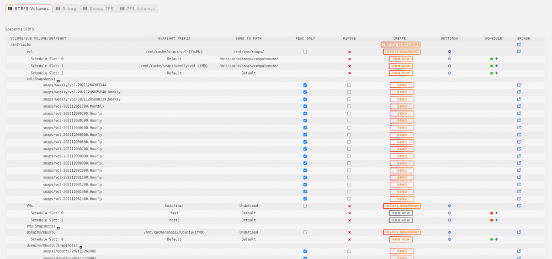The height and width of the screenshot is (259, 552).
Task: Tick remove checkbox for vol-20211204183944 snapshot
Action: tap(349, 85)
